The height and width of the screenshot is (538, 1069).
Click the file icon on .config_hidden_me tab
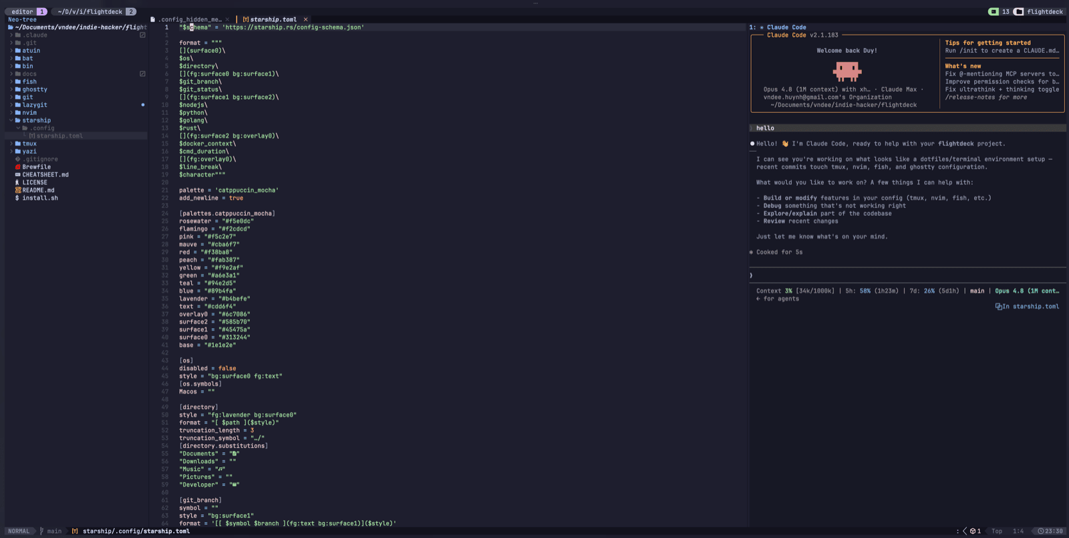pyautogui.click(x=152, y=19)
